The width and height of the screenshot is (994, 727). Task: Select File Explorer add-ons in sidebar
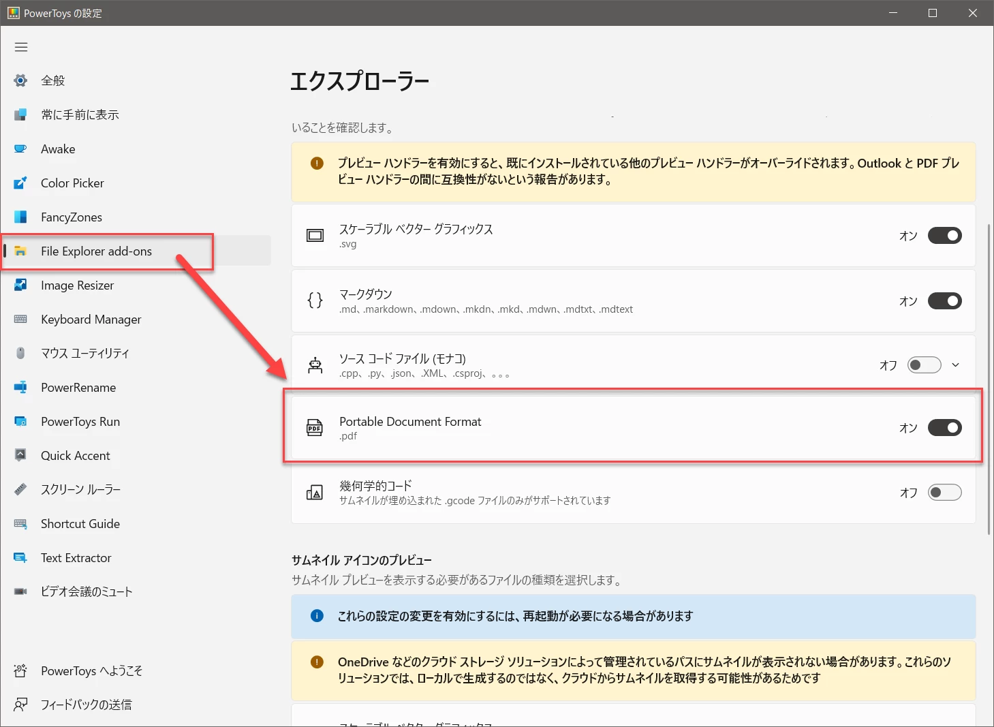click(136, 251)
